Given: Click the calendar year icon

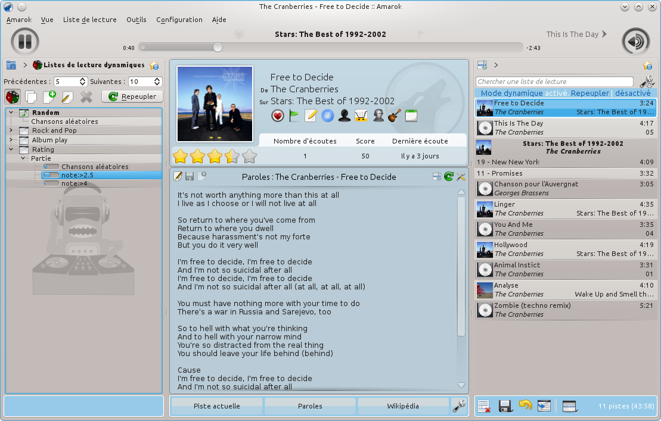Looking at the screenshot, I should coord(411,116).
